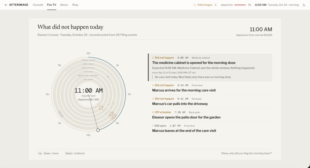Click the Still open status dot icon

153,126
